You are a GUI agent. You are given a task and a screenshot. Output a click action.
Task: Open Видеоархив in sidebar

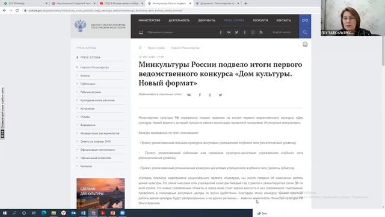click(x=88, y=125)
